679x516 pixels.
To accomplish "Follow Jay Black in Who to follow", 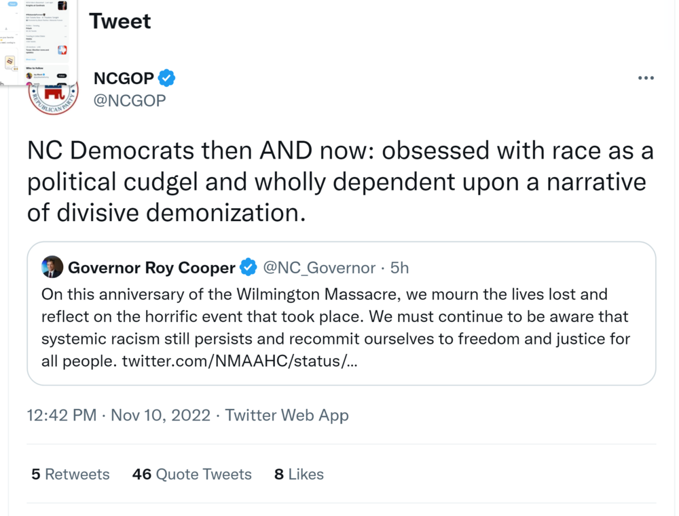I will [x=61, y=75].
